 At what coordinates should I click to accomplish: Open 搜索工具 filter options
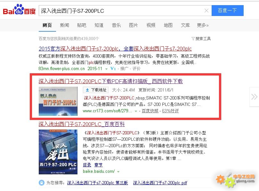201,39
